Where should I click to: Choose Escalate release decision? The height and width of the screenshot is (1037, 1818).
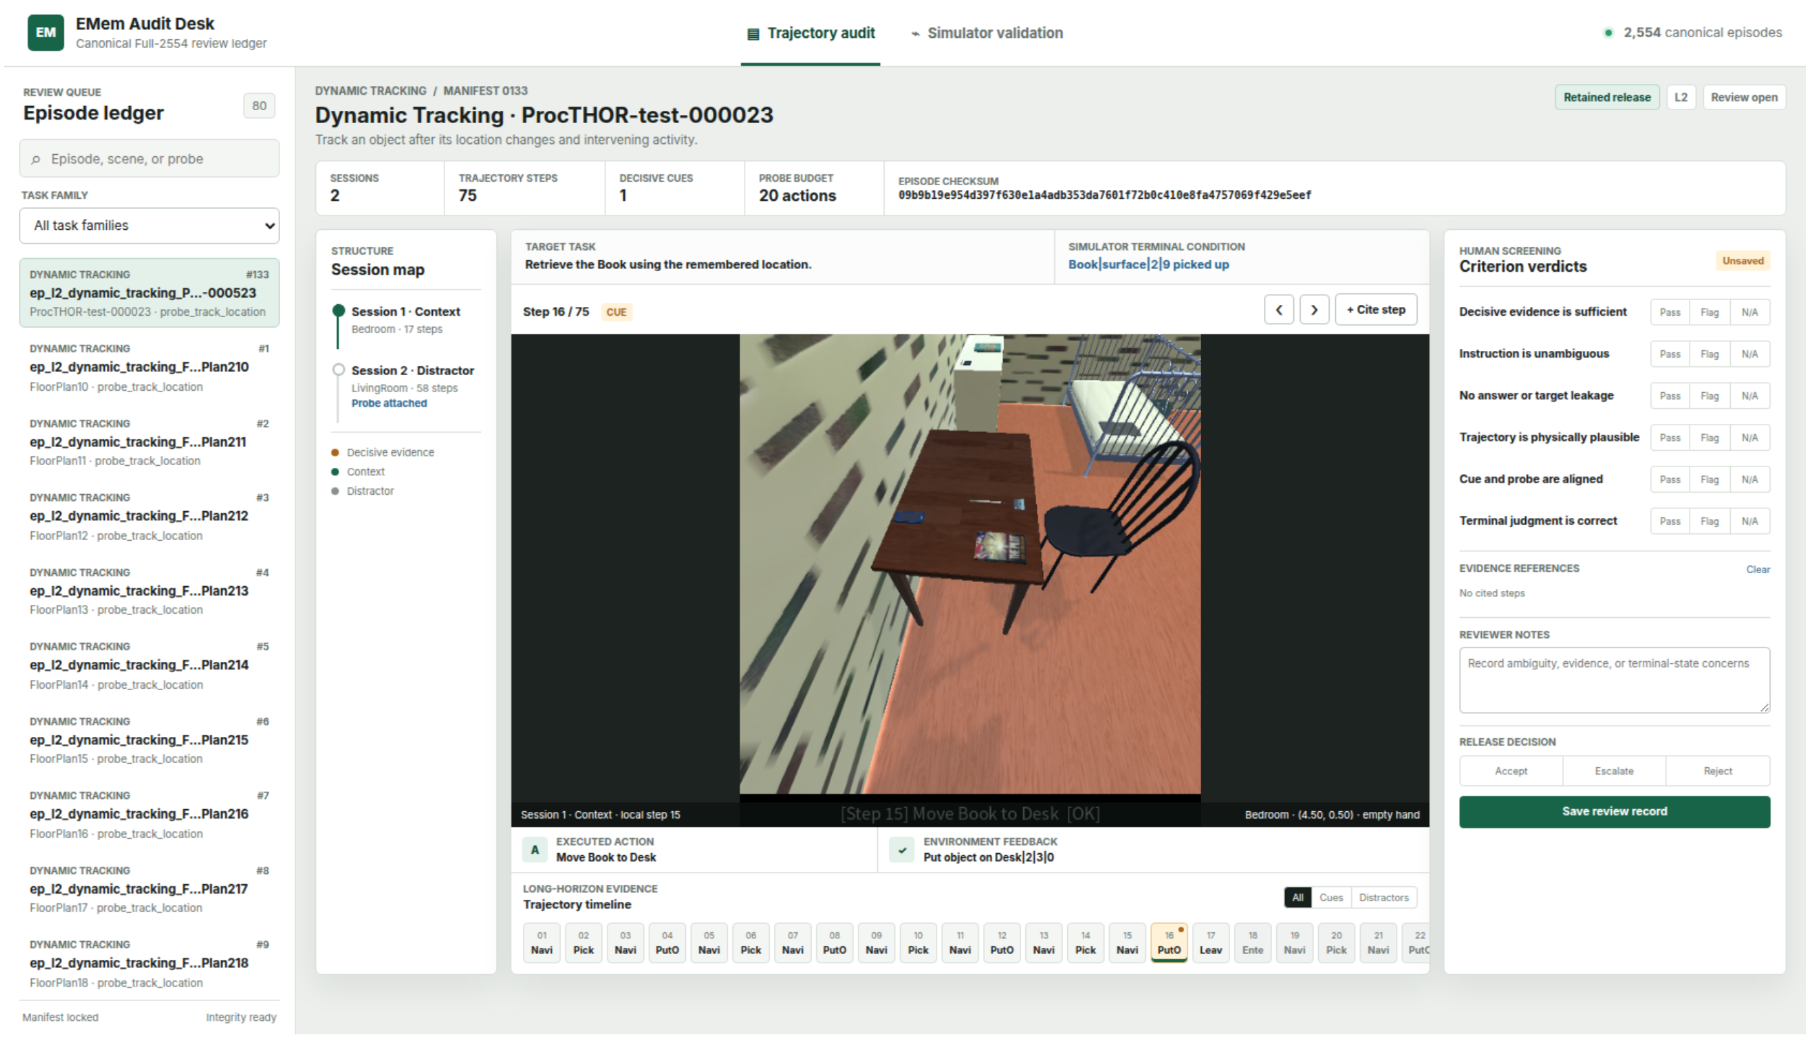1614,771
